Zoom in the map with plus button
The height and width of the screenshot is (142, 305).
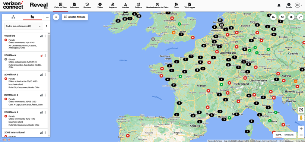(301, 129)
